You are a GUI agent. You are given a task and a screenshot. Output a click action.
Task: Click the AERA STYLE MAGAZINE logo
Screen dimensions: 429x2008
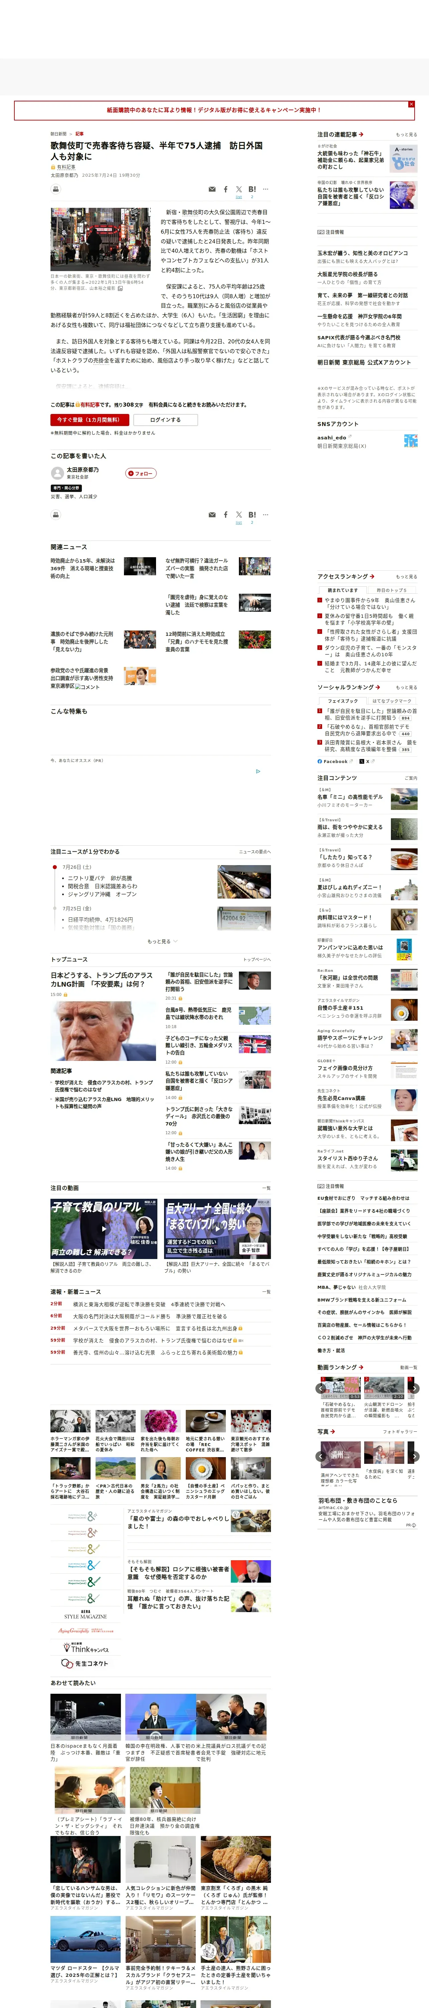click(86, 1615)
